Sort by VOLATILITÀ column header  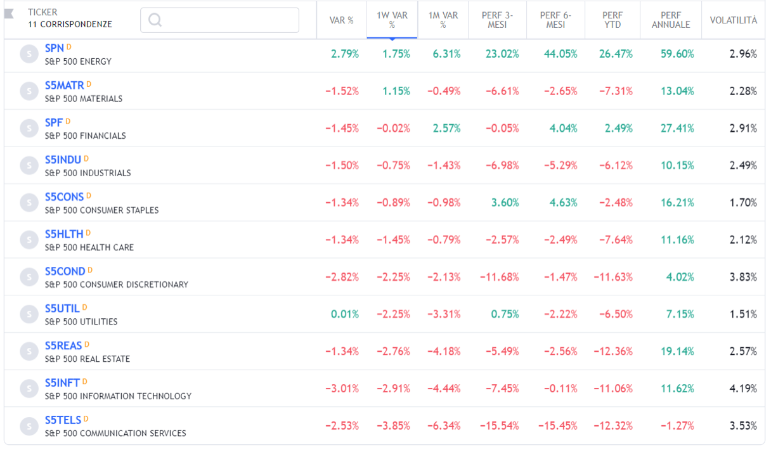coord(733,20)
